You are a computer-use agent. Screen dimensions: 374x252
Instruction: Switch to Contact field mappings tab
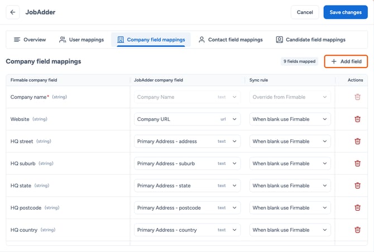pyautogui.click(x=231, y=40)
